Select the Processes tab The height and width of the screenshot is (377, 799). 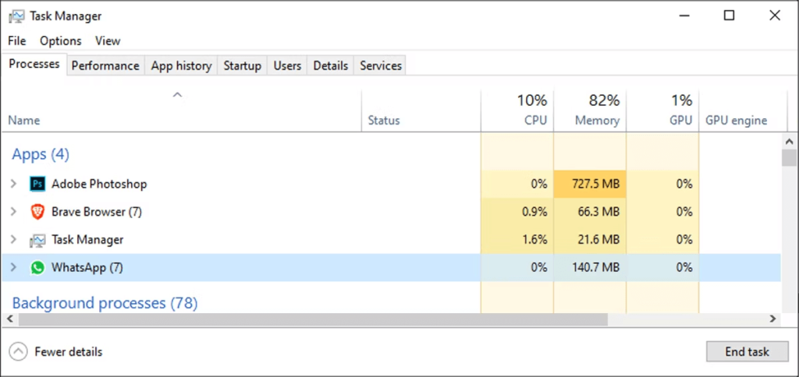point(34,64)
